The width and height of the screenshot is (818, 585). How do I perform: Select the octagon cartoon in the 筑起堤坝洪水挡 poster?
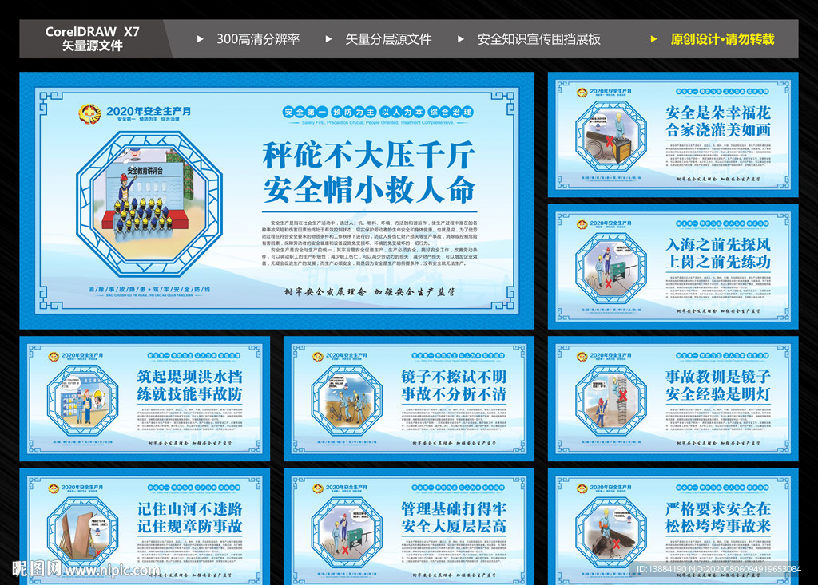[82, 401]
